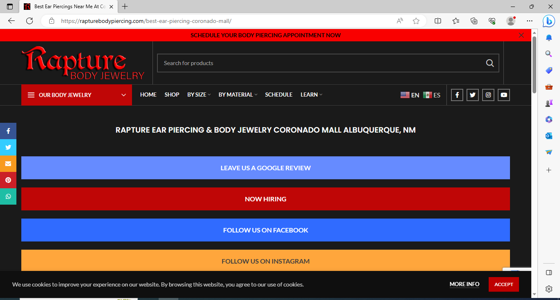
Task: Open Microsoft 365 in the sidebar
Action: tap(549, 120)
